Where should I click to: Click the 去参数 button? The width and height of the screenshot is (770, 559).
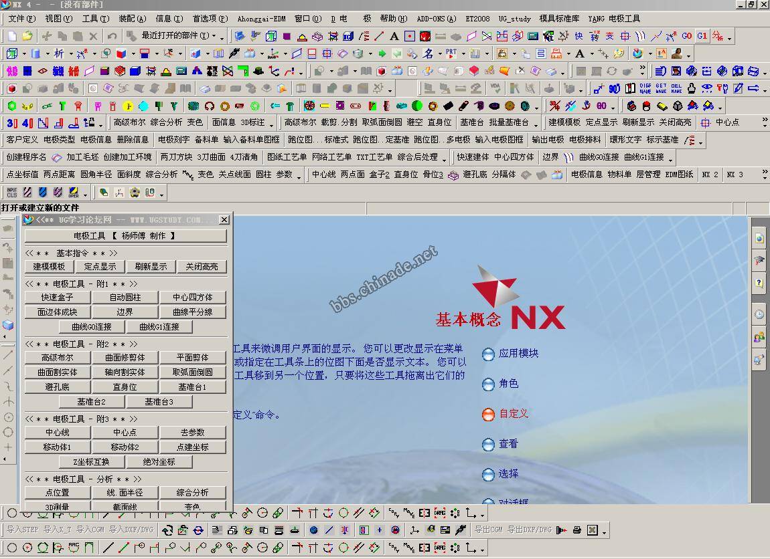click(x=193, y=433)
